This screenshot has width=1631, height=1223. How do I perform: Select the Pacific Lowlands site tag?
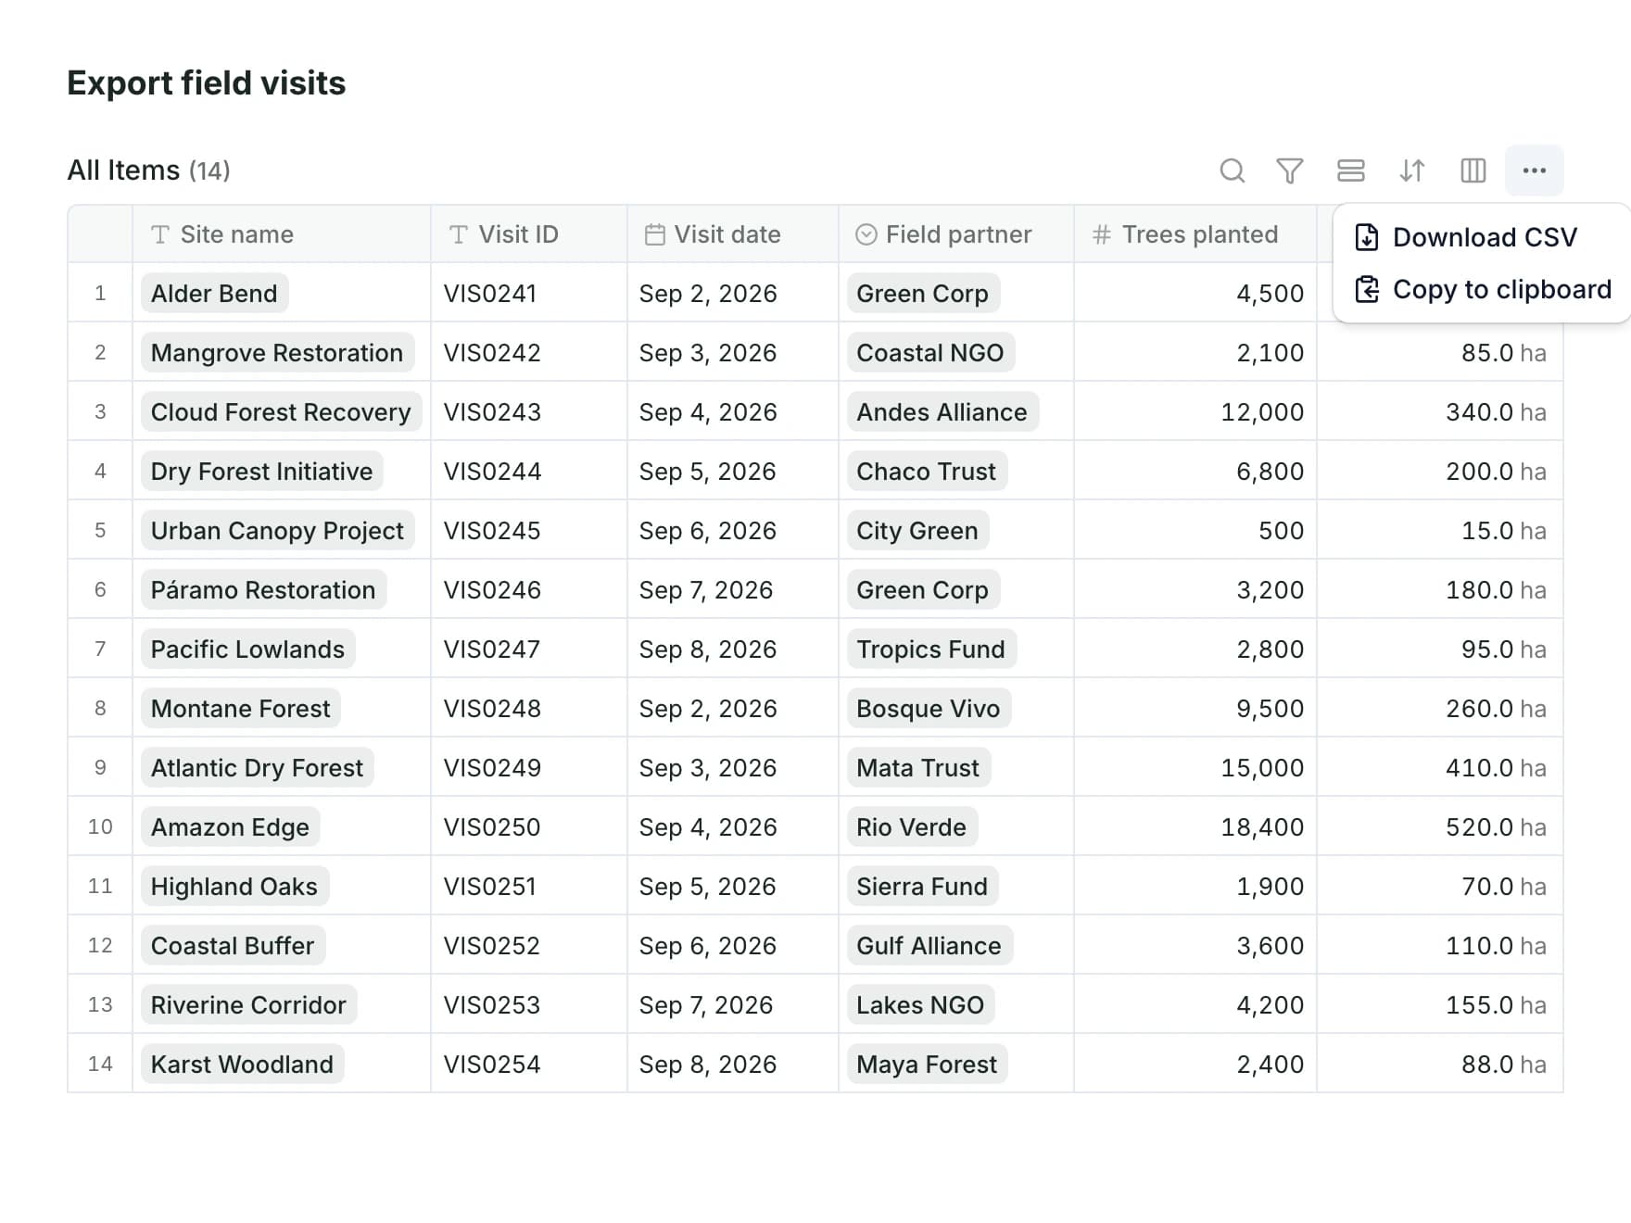click(247, 649)
